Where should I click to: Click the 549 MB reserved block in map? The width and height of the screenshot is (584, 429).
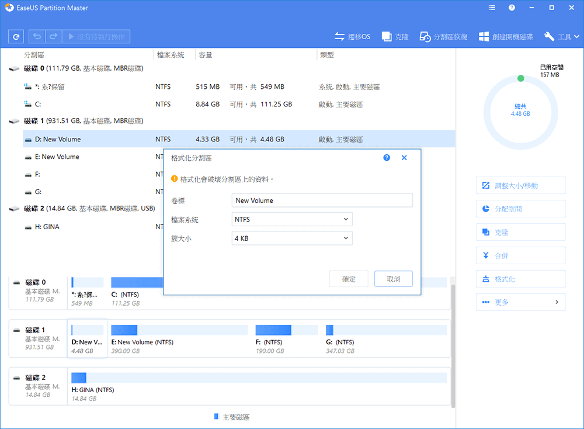87,292
